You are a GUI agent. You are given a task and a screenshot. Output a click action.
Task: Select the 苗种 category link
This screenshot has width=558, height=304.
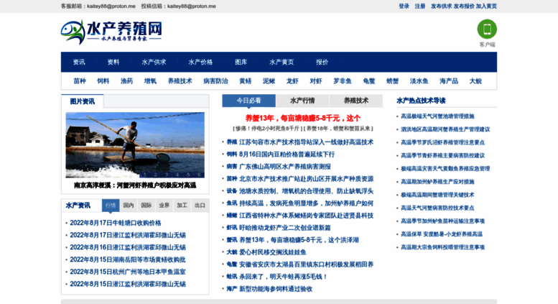pyautogui.click(x=80, y=81)
